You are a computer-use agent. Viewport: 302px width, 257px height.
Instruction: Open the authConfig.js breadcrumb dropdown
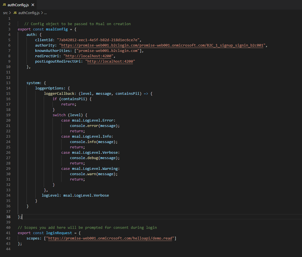(x=28, y=13)
